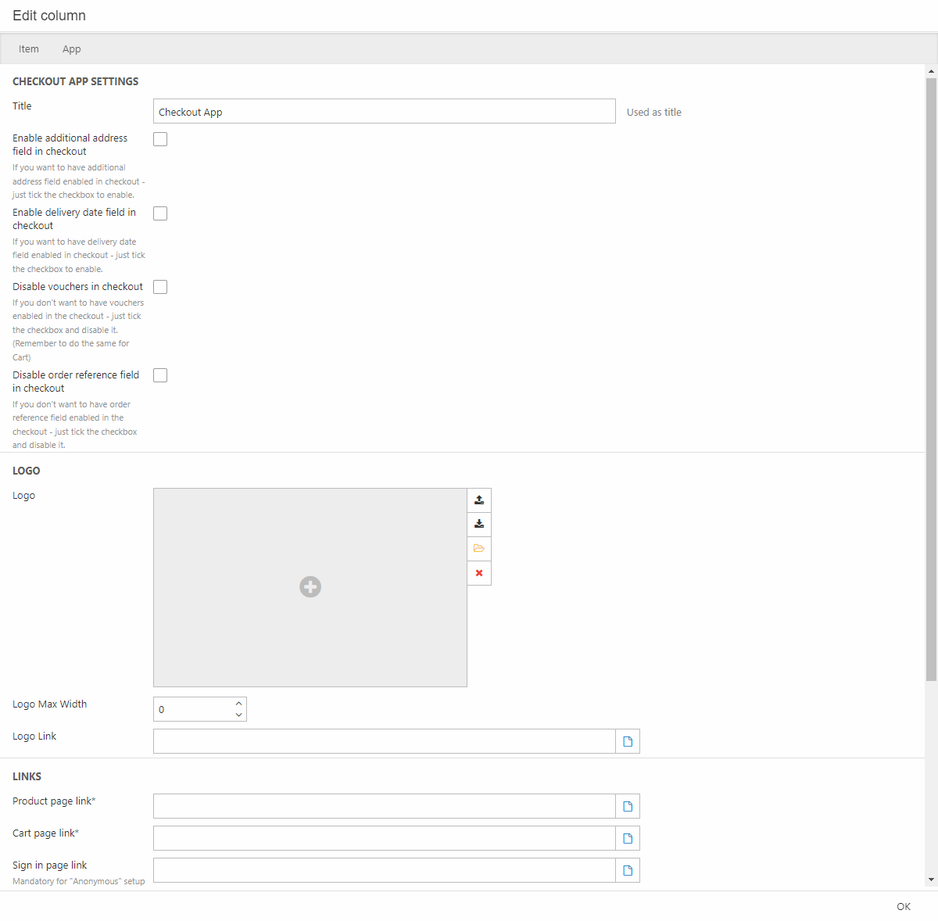Screen dimensions: 938x921
Task: Click into the Title text field
Action: [x=384, y=112]
